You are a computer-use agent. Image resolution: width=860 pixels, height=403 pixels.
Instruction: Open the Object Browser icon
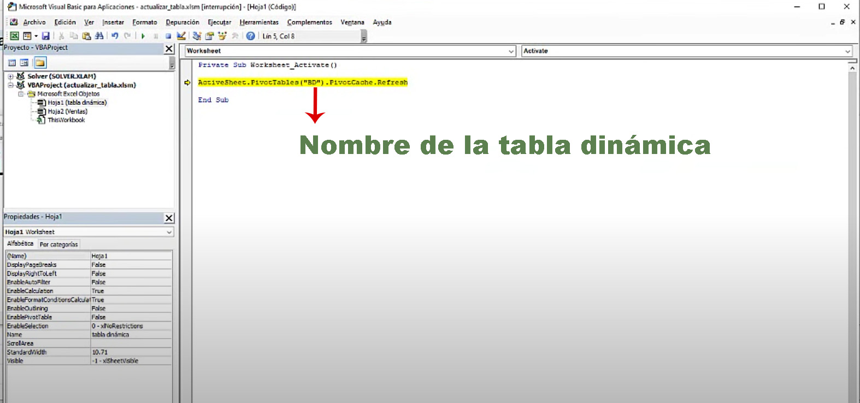pyautogui.click(x=222, y=36)
